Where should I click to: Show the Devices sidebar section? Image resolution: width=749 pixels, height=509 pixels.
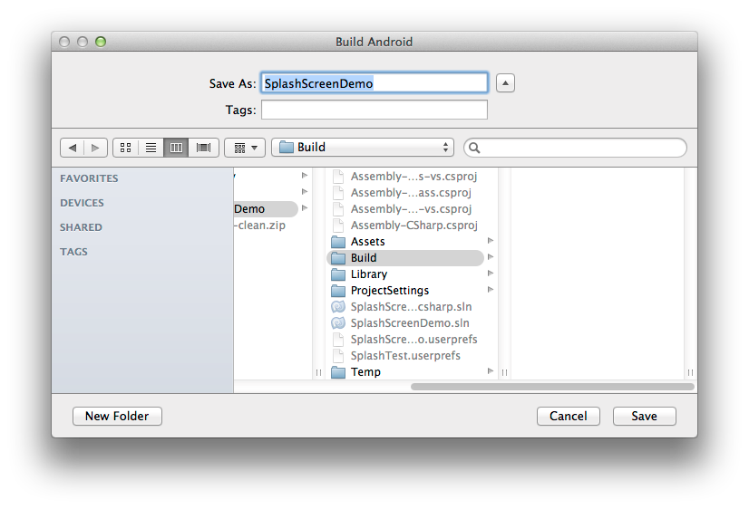coord(82,203)
